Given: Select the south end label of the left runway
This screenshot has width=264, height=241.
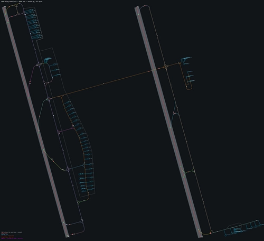Looking at the screenshot, I should click(x=68, y=237).
